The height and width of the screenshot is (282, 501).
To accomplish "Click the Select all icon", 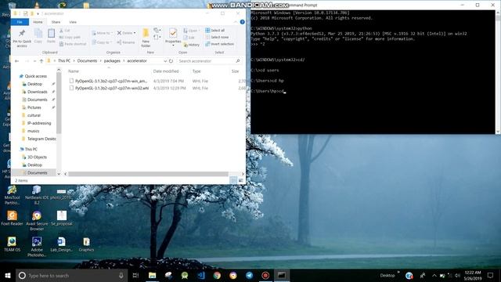I will pyautogui.click(x=207, y=30).
